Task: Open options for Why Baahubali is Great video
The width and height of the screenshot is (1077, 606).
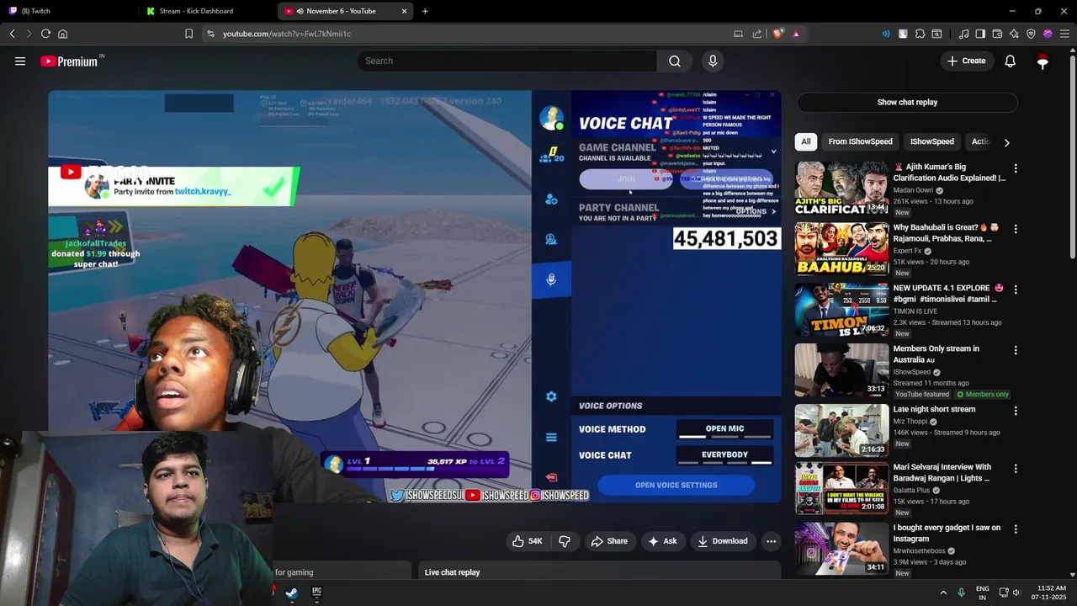Action: (1016, 229)
